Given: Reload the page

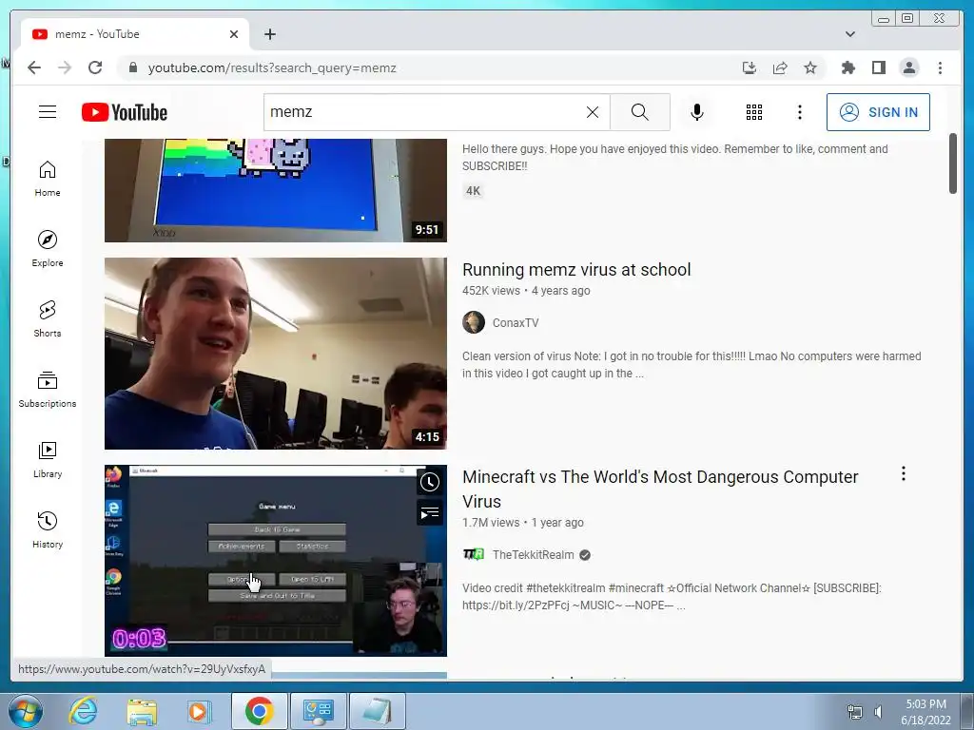Looking at the screenshot, I should pos(95,67).
